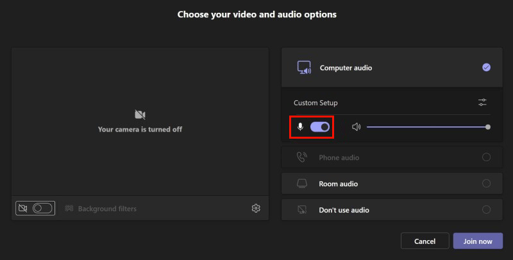The image size is (513, 260).
Task: Open Background filters option
Action: coord(101,208)
